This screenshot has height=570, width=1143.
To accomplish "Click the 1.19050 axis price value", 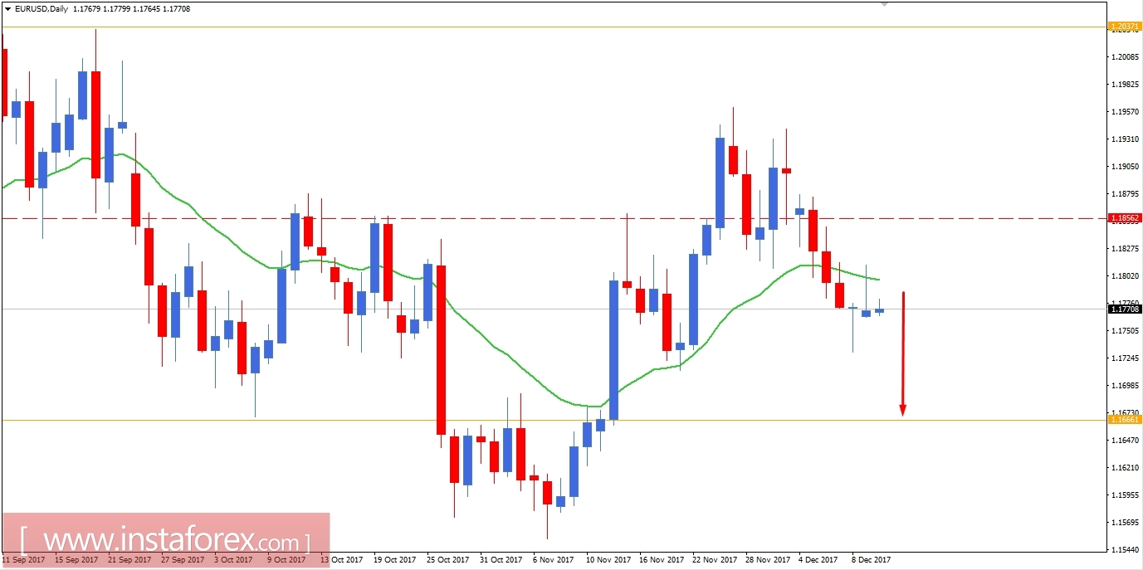I will point(1125,167).
